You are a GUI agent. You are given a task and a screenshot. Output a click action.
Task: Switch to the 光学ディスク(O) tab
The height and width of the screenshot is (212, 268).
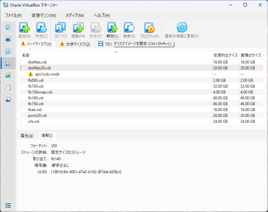[x=75, y=44]
